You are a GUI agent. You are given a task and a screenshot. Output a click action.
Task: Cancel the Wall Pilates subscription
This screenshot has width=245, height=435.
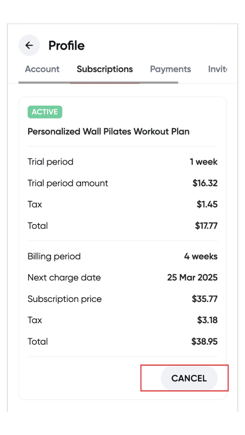(x=189, y=378)
